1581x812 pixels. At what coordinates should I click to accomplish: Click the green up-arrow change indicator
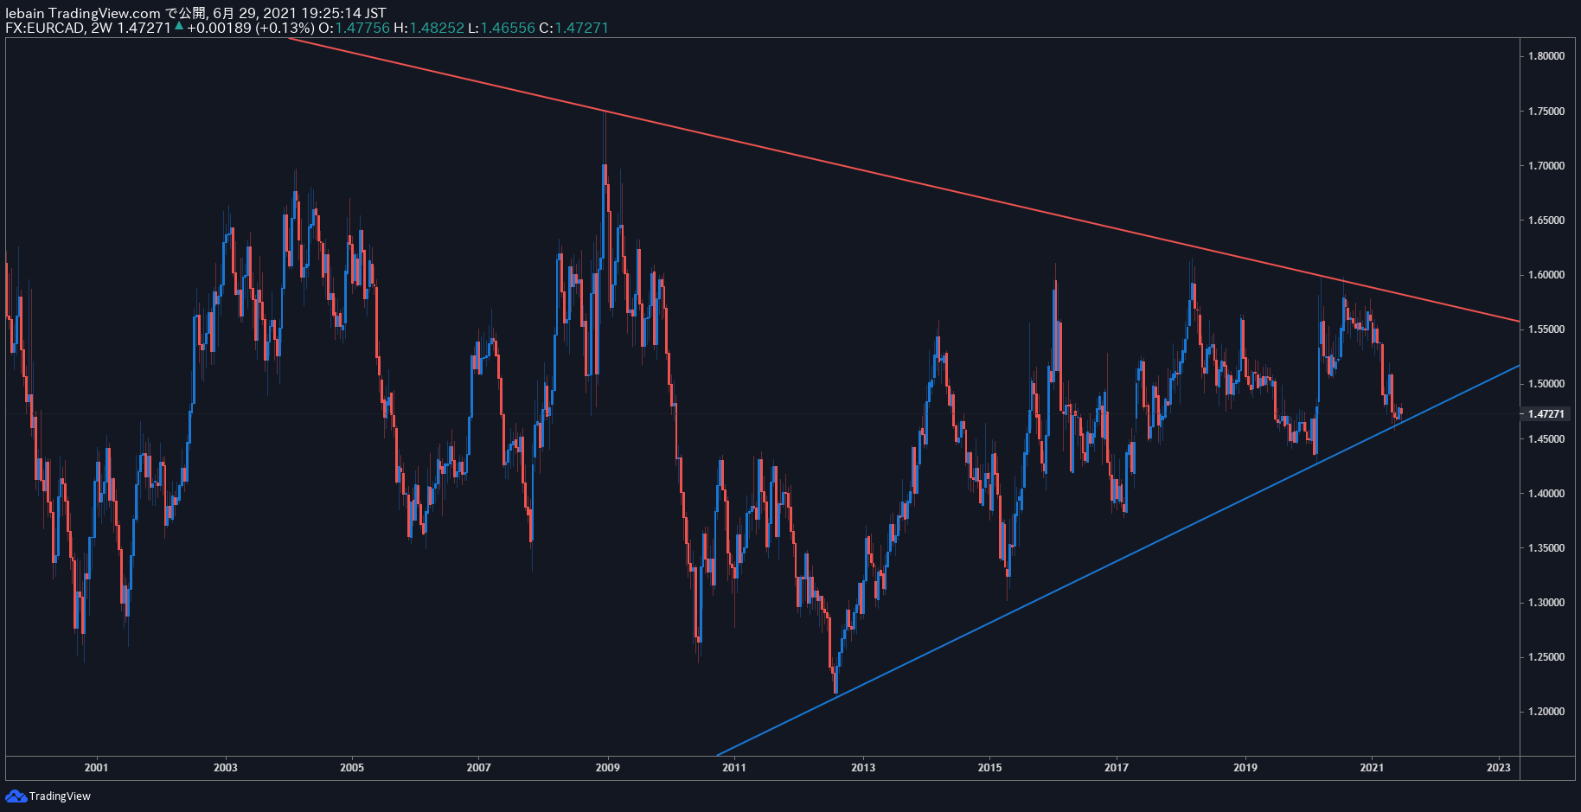(179, 27)
